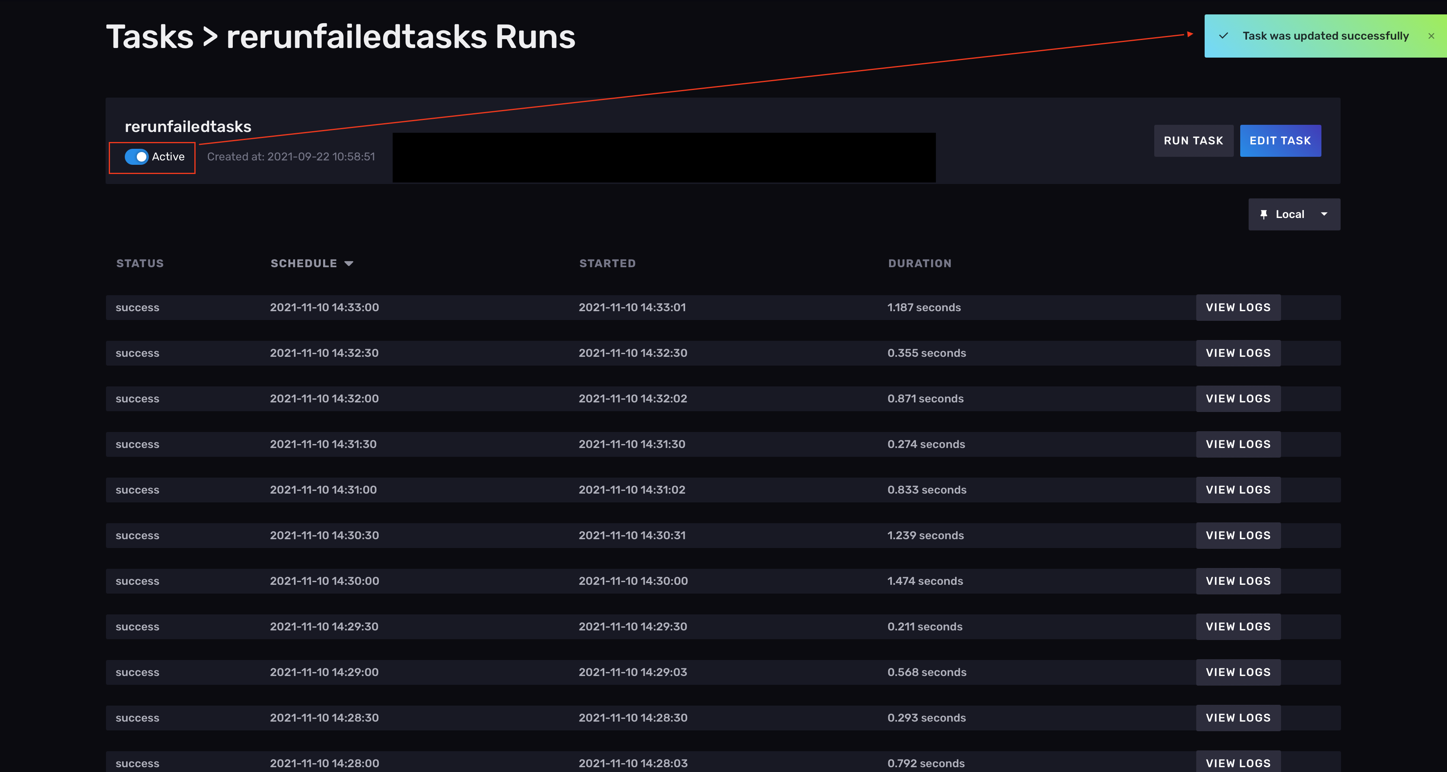Click the 1.187 seconds duration
The image size is (1447, 772).
[924, 307]
